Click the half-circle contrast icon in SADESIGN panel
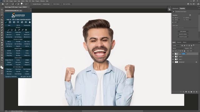Viewport: 200px width, 112px height. point(18,22)
